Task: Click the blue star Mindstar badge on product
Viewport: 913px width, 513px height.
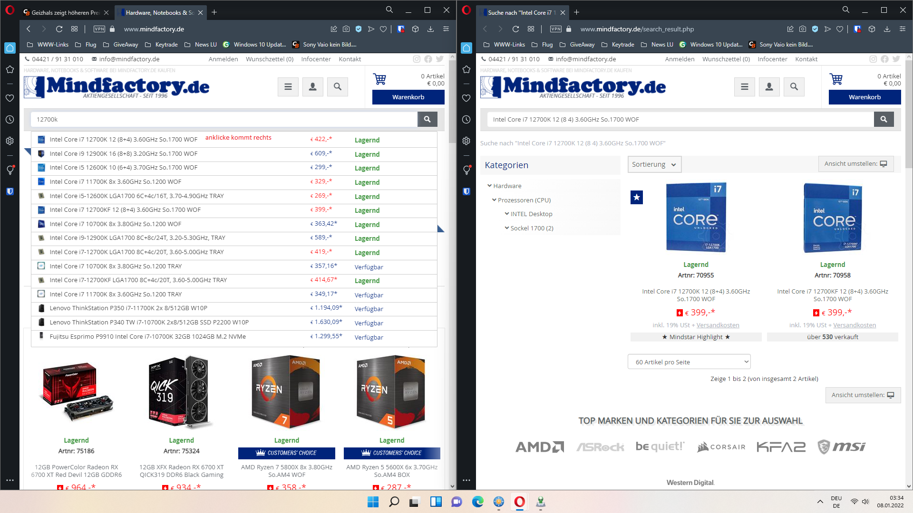Action: [636, 197]
